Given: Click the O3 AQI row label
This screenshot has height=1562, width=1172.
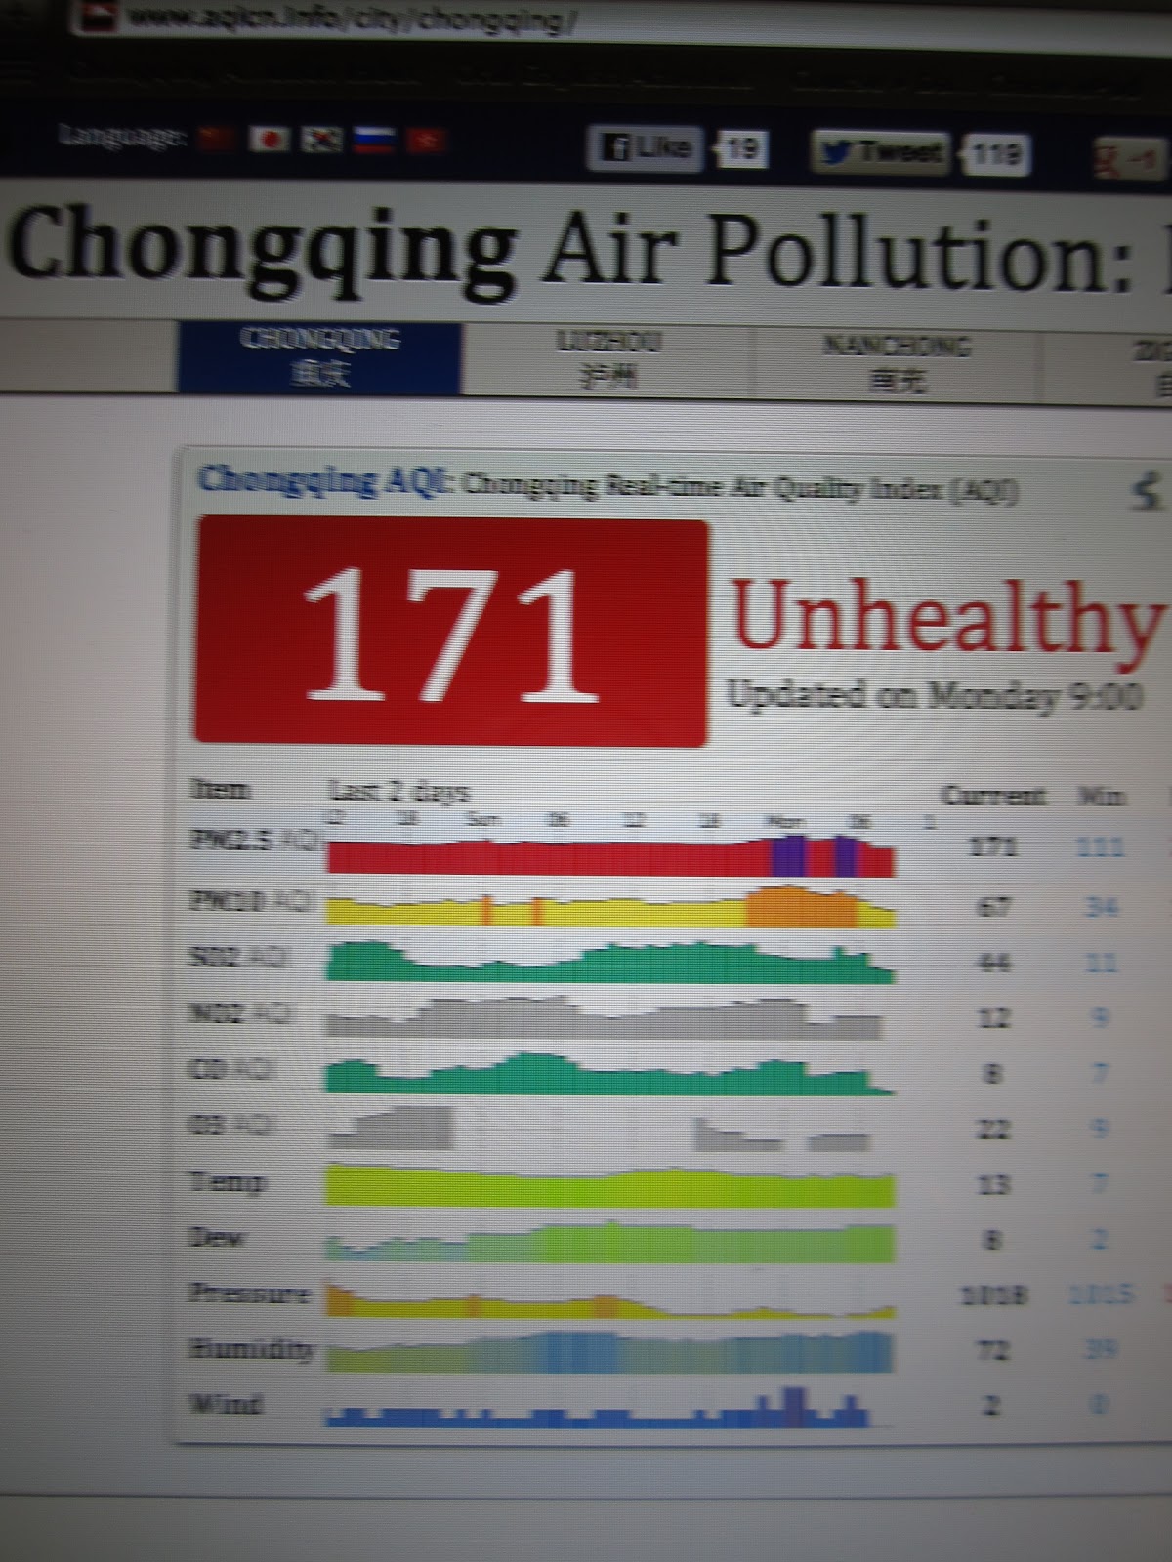Looking at the screenshot, I should click(x=232, y=1127).
